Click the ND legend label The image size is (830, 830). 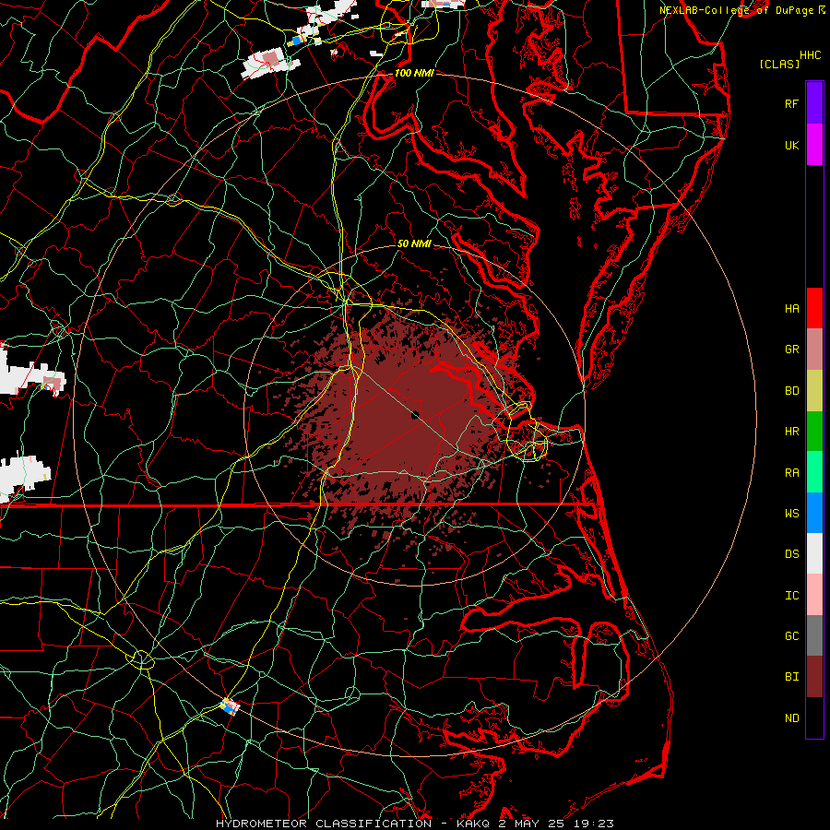click(x=791, y=718)
